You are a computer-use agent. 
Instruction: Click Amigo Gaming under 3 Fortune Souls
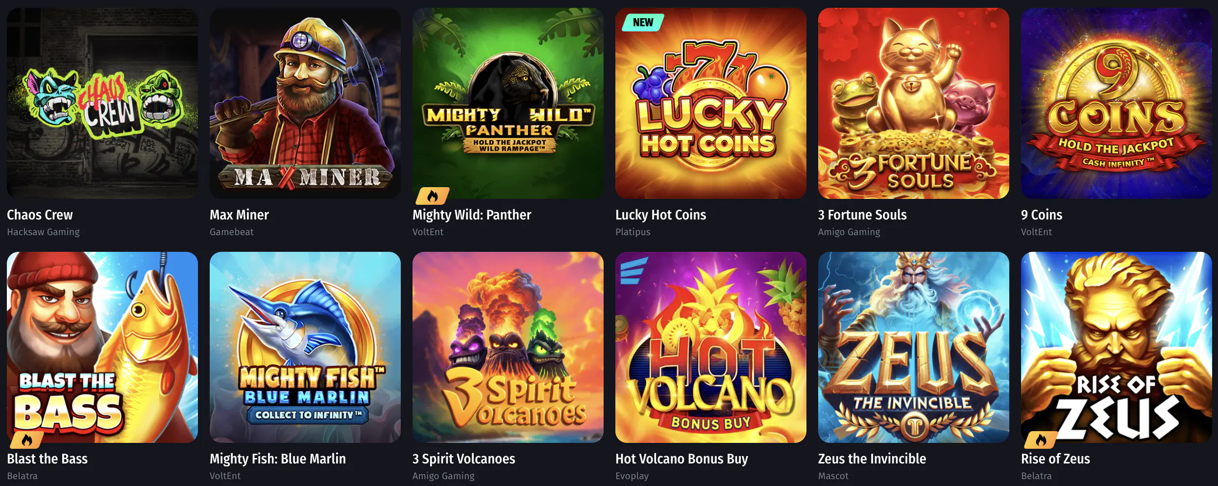click(849, 232)
